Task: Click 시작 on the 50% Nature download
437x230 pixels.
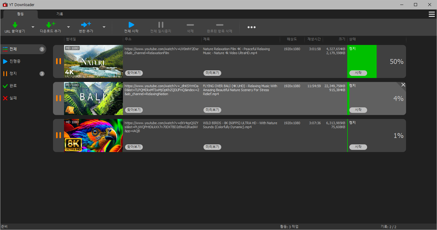Action: coord(358,73)
